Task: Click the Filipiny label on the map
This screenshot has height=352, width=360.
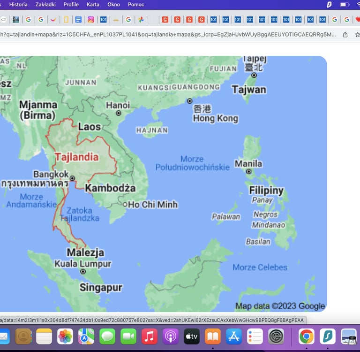Action: (266, 191)
